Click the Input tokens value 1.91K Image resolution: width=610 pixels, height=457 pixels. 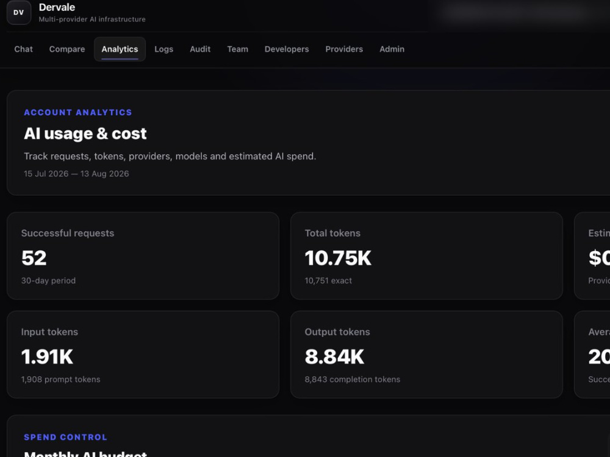47,356
